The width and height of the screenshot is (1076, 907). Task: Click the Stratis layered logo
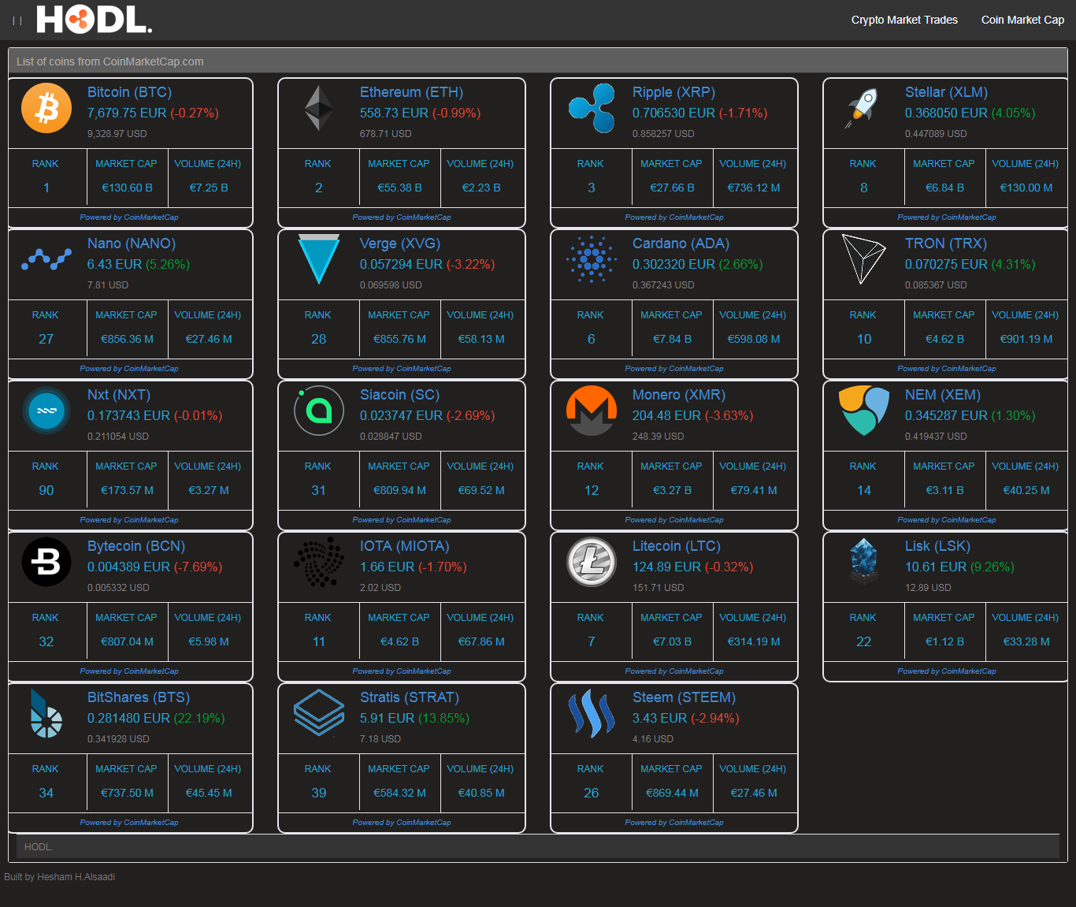[319, 713]
